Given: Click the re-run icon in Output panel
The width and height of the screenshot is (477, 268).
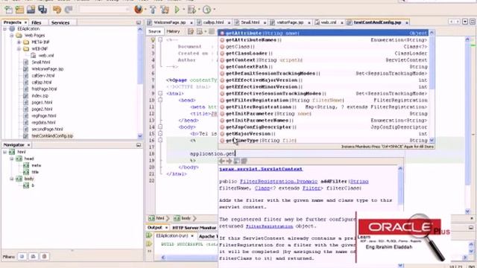Looking at the screenshot, I should click(149, 236).
